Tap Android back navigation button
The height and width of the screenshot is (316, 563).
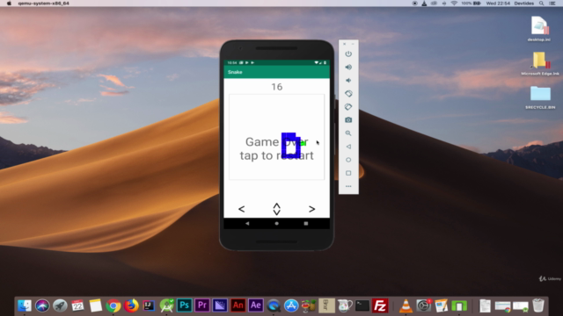pos(247,223)
